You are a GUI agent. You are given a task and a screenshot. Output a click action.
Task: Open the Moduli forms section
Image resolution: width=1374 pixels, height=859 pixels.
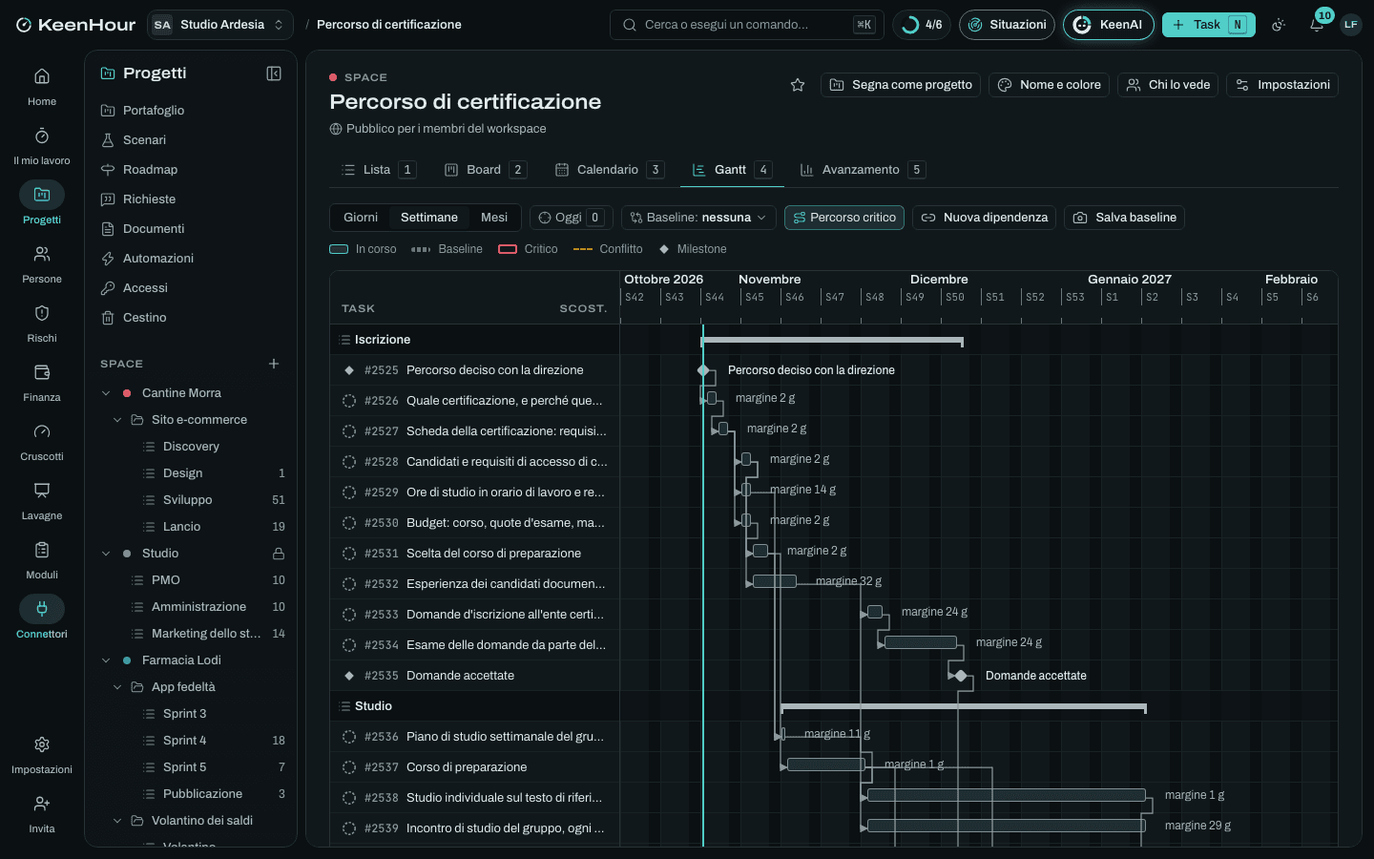[x=42, y=559]
